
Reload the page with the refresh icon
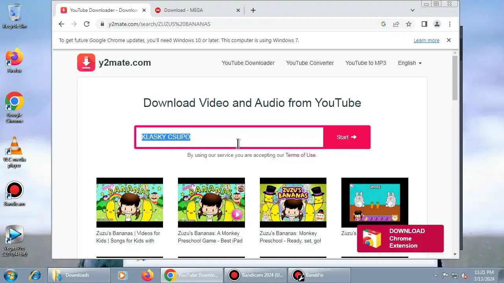tap(87, 24)
